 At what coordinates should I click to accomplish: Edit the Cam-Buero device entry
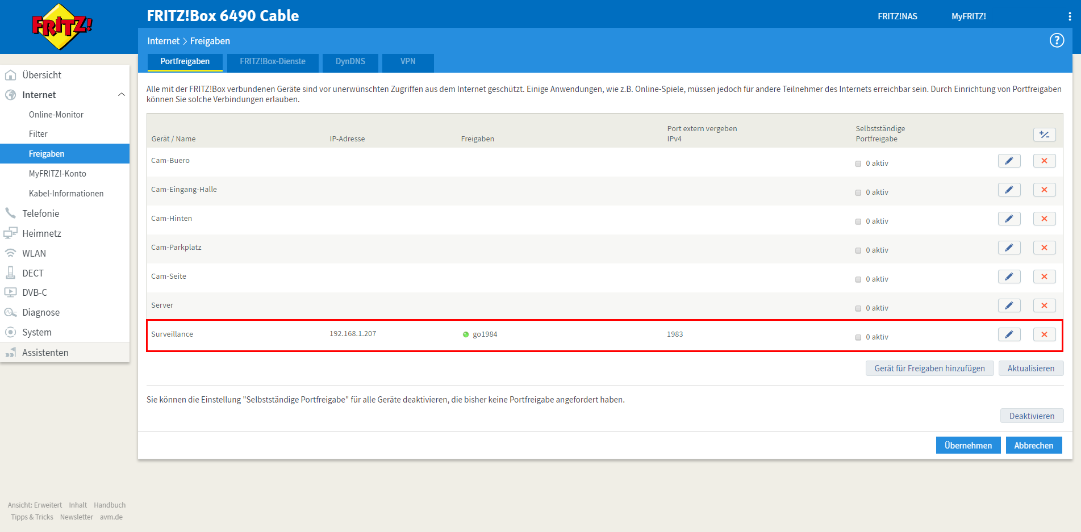(1009, 161)
